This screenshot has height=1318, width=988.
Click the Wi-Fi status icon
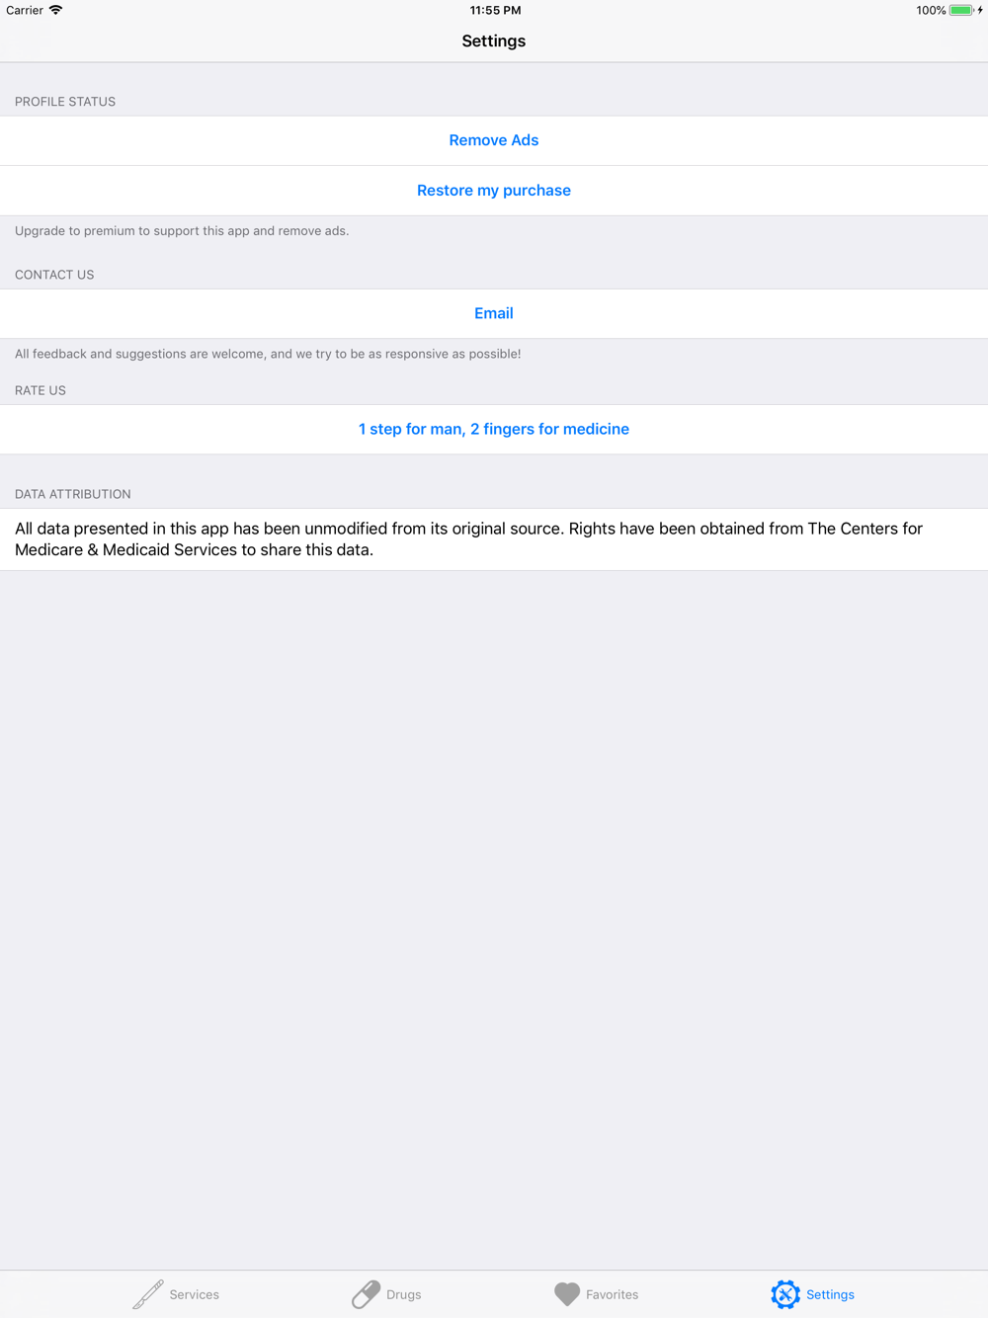point(56,10)
